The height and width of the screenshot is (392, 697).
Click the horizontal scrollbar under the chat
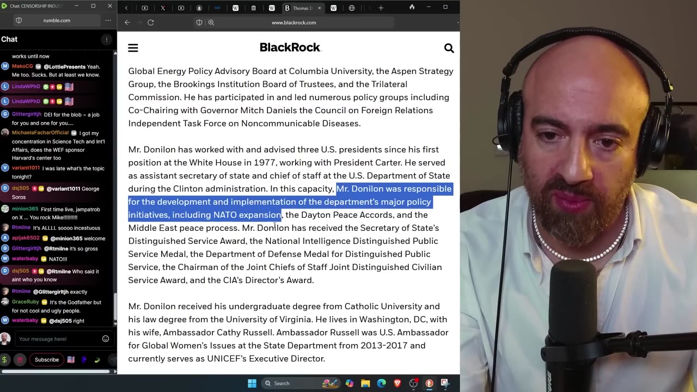click(x=56, y=372)
